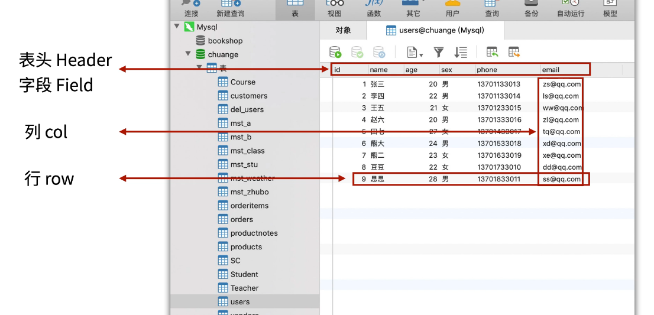Open the 自动运行 (Automation) toolbar button

tap(571, 9)
